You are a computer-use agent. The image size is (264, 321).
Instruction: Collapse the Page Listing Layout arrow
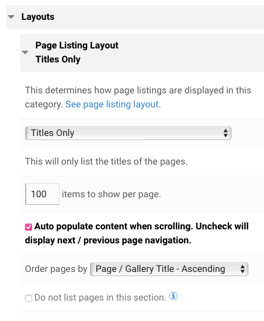point(25,53)
